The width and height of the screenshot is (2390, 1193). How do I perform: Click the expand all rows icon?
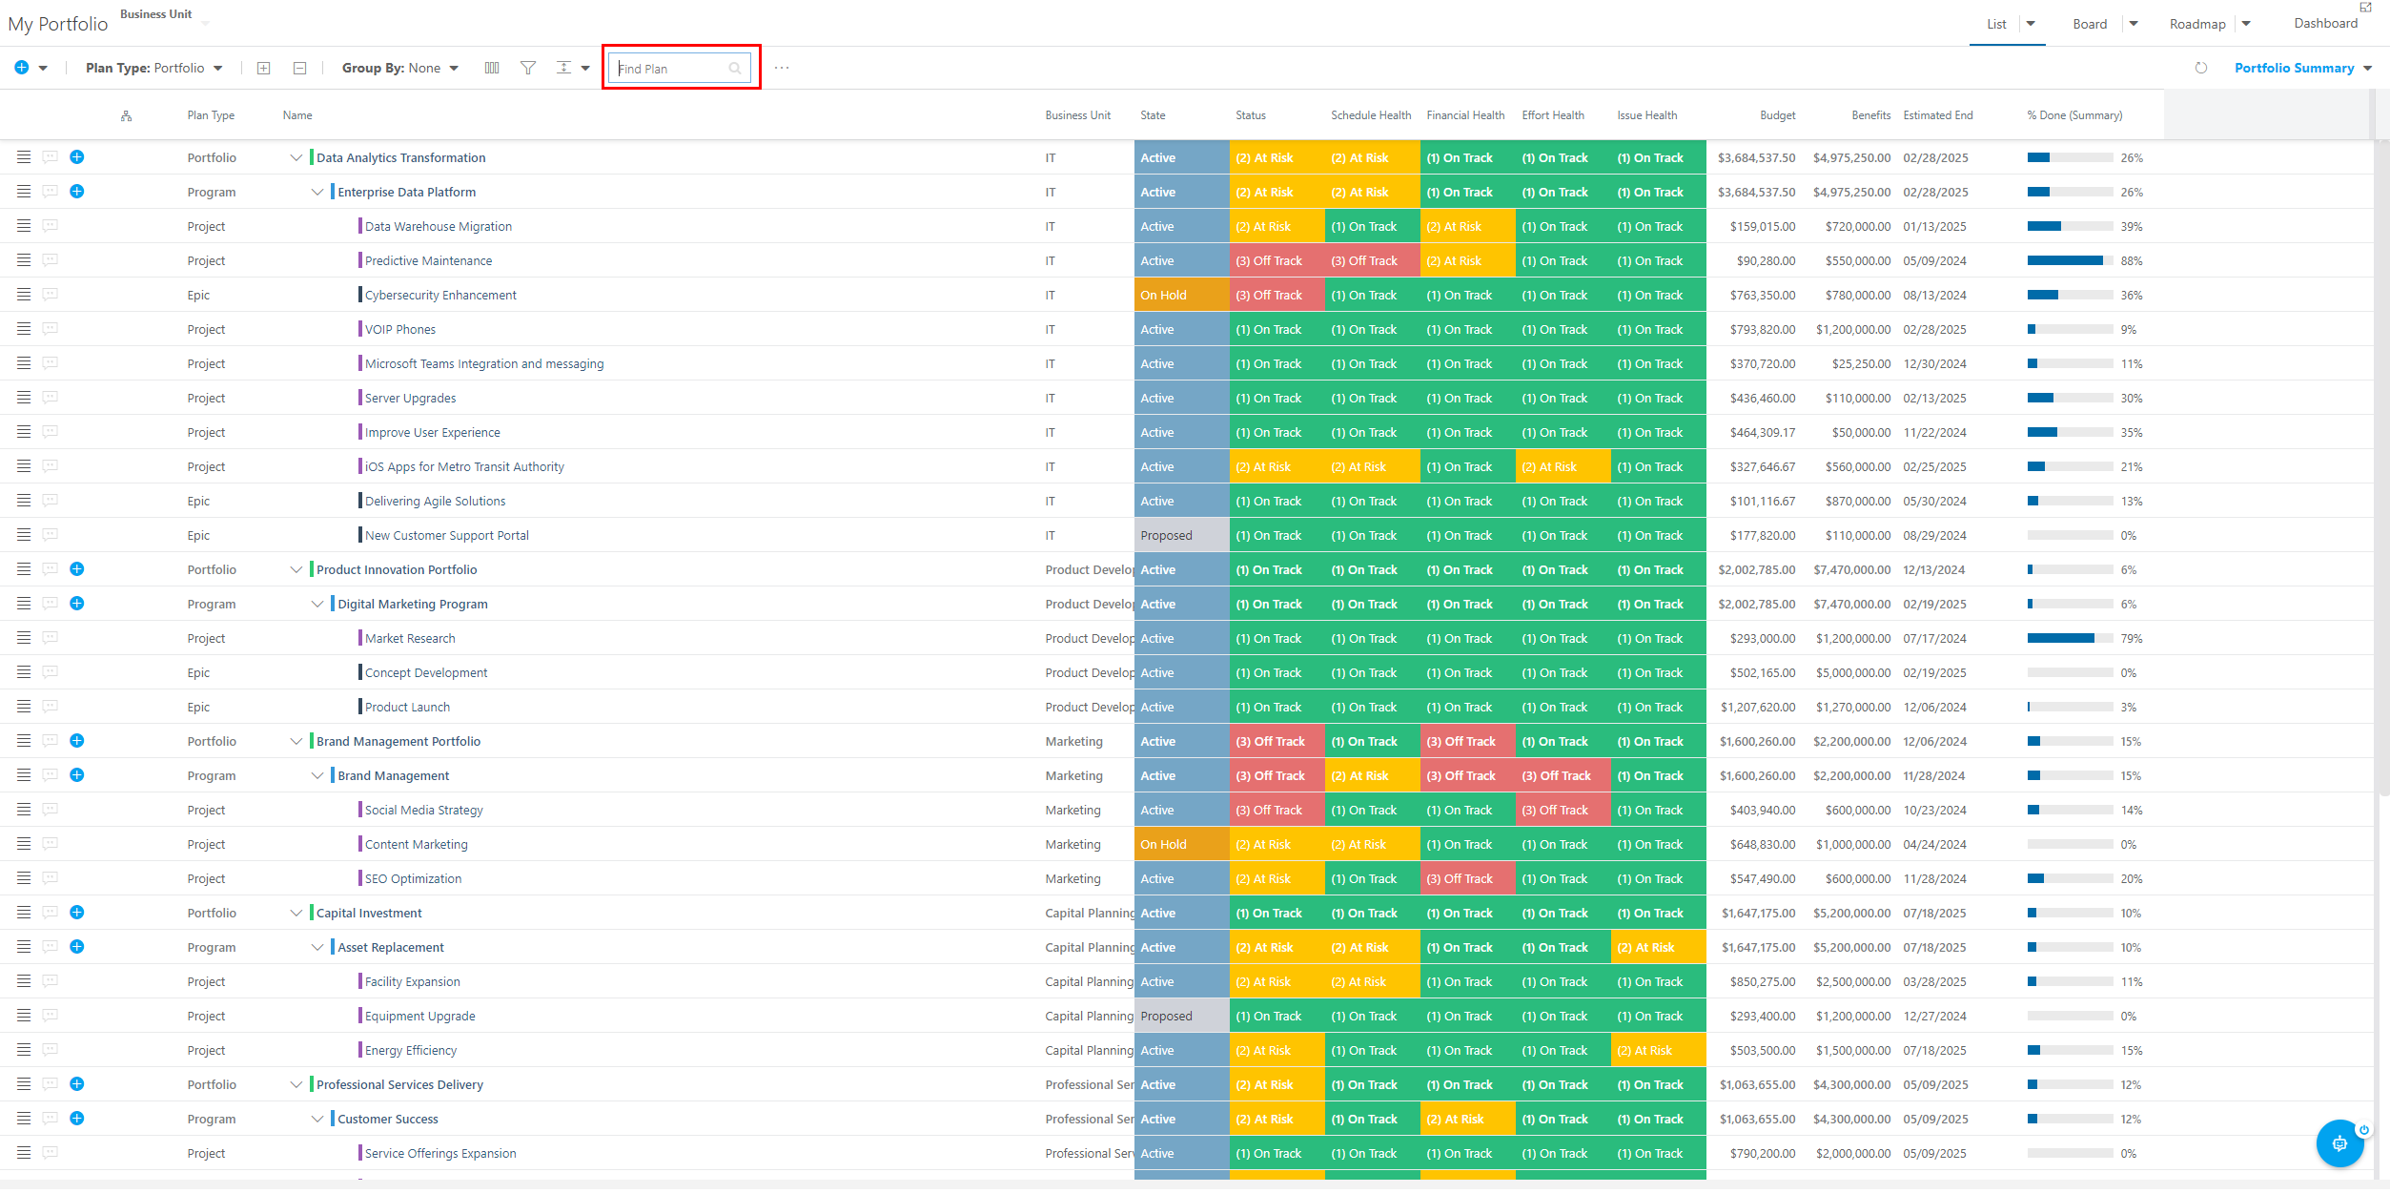[x=264, y=68]
